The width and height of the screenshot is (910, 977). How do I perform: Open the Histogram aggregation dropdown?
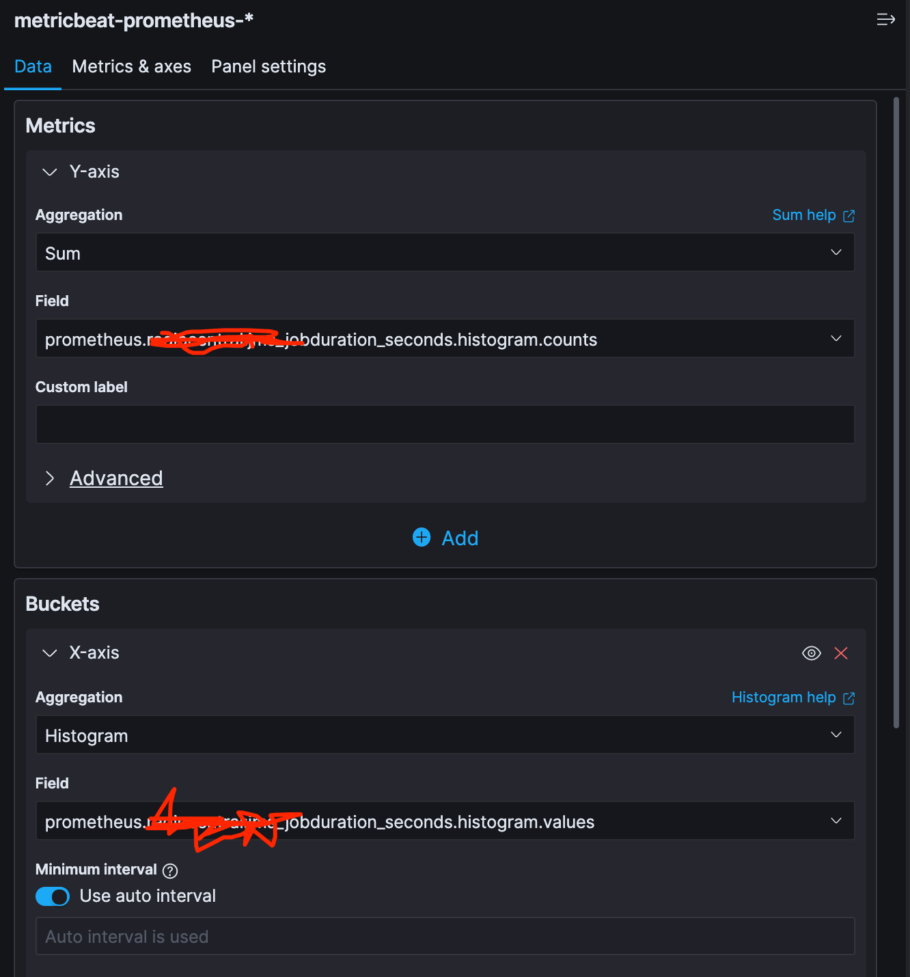click(445, 735)
